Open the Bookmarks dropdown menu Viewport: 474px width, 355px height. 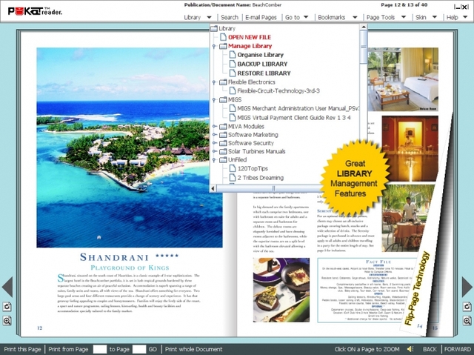(x=338, y=17)
